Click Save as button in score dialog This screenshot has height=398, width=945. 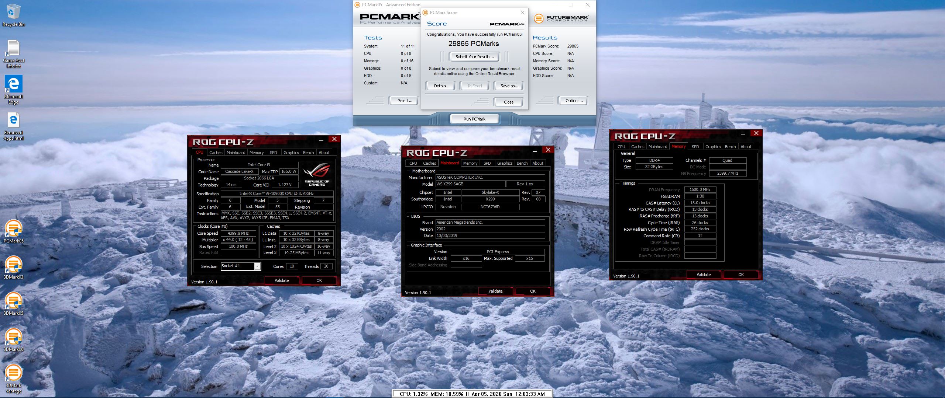(509, 86)
